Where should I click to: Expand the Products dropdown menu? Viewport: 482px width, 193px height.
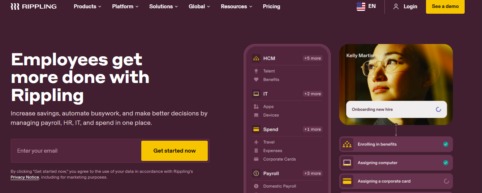(x=87, y=6)
